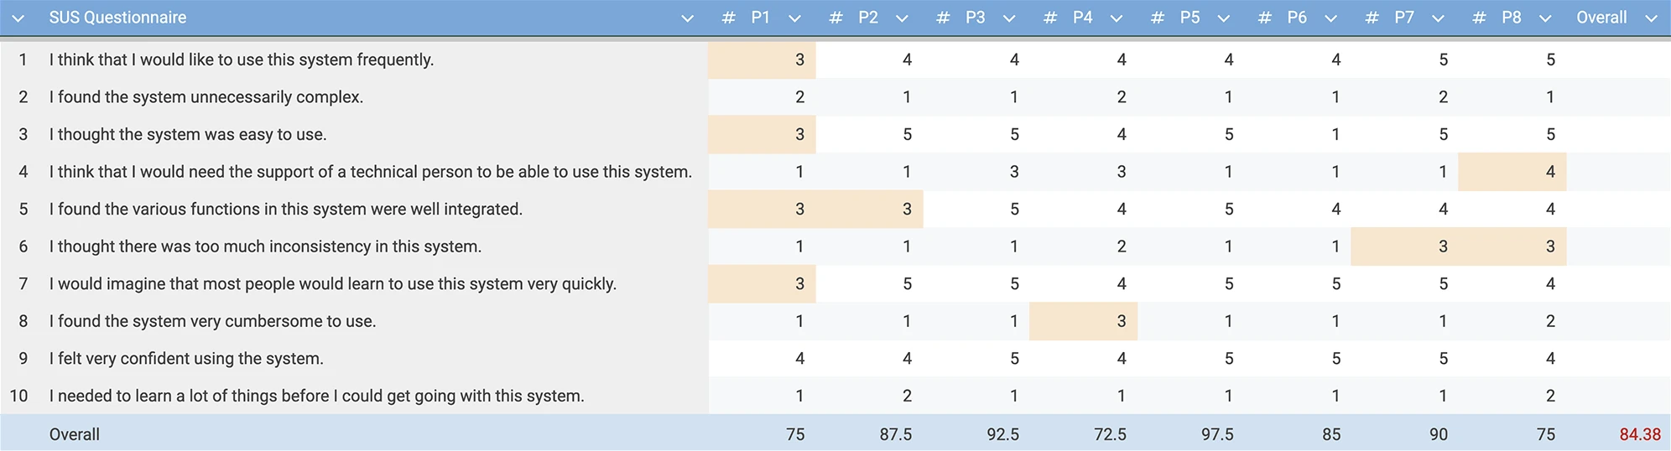Click P8 value 2 in question 10 row
Image resolution: width=1671 pixels, height=451 pixels.
1550,396
